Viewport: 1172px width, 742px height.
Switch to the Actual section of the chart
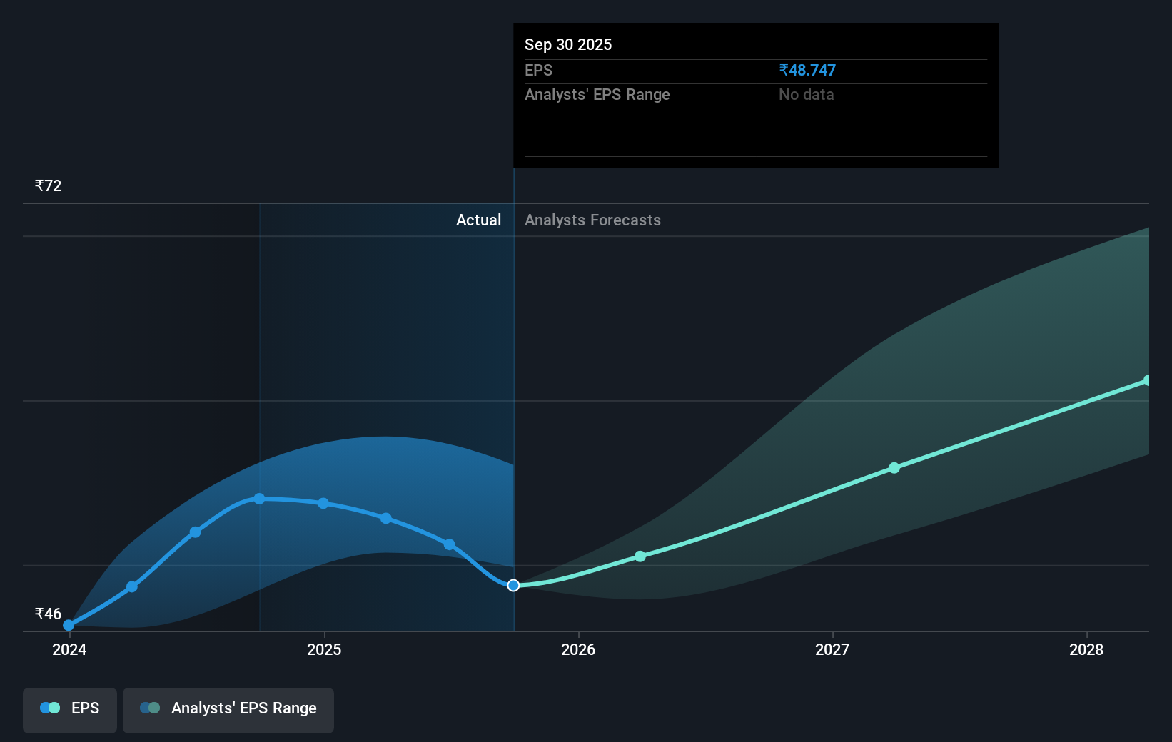(x=478, y=220)
